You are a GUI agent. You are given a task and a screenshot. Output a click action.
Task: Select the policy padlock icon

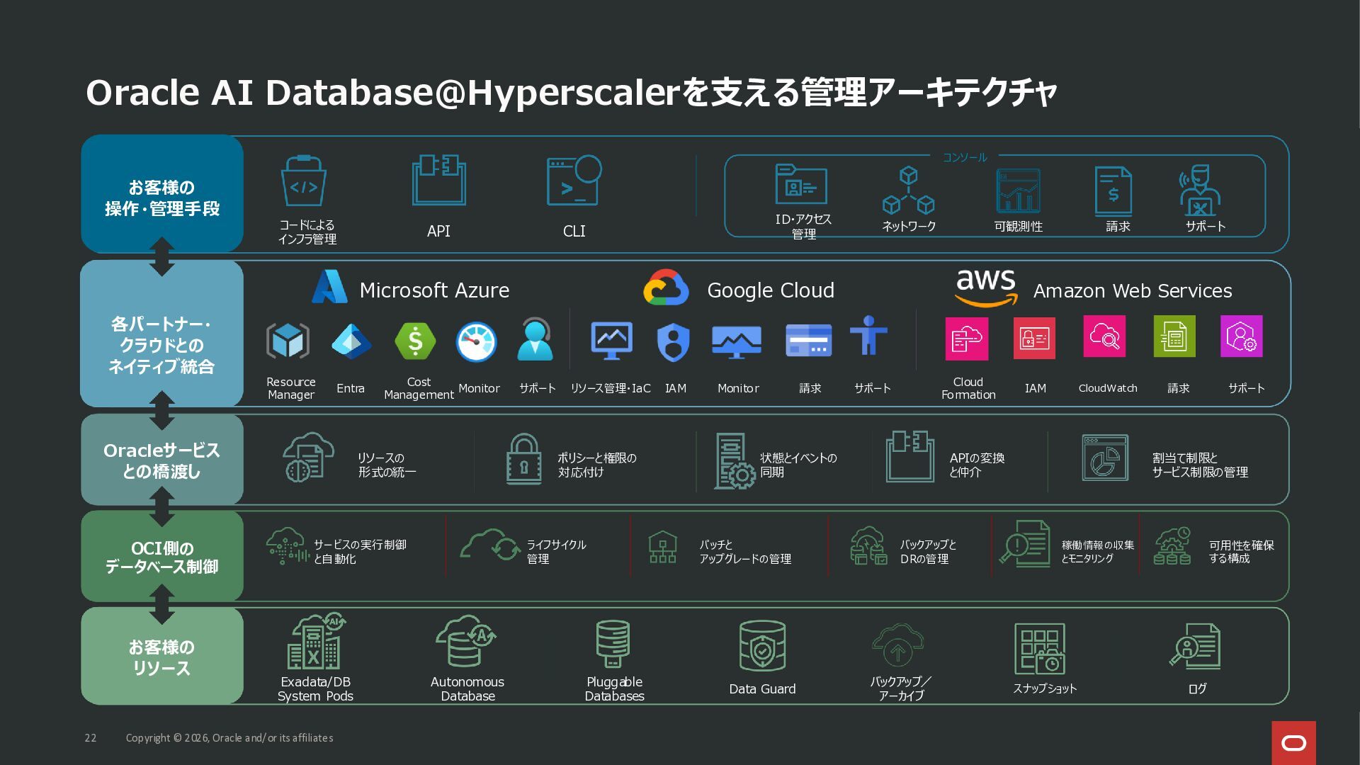[x=523, y=459]
